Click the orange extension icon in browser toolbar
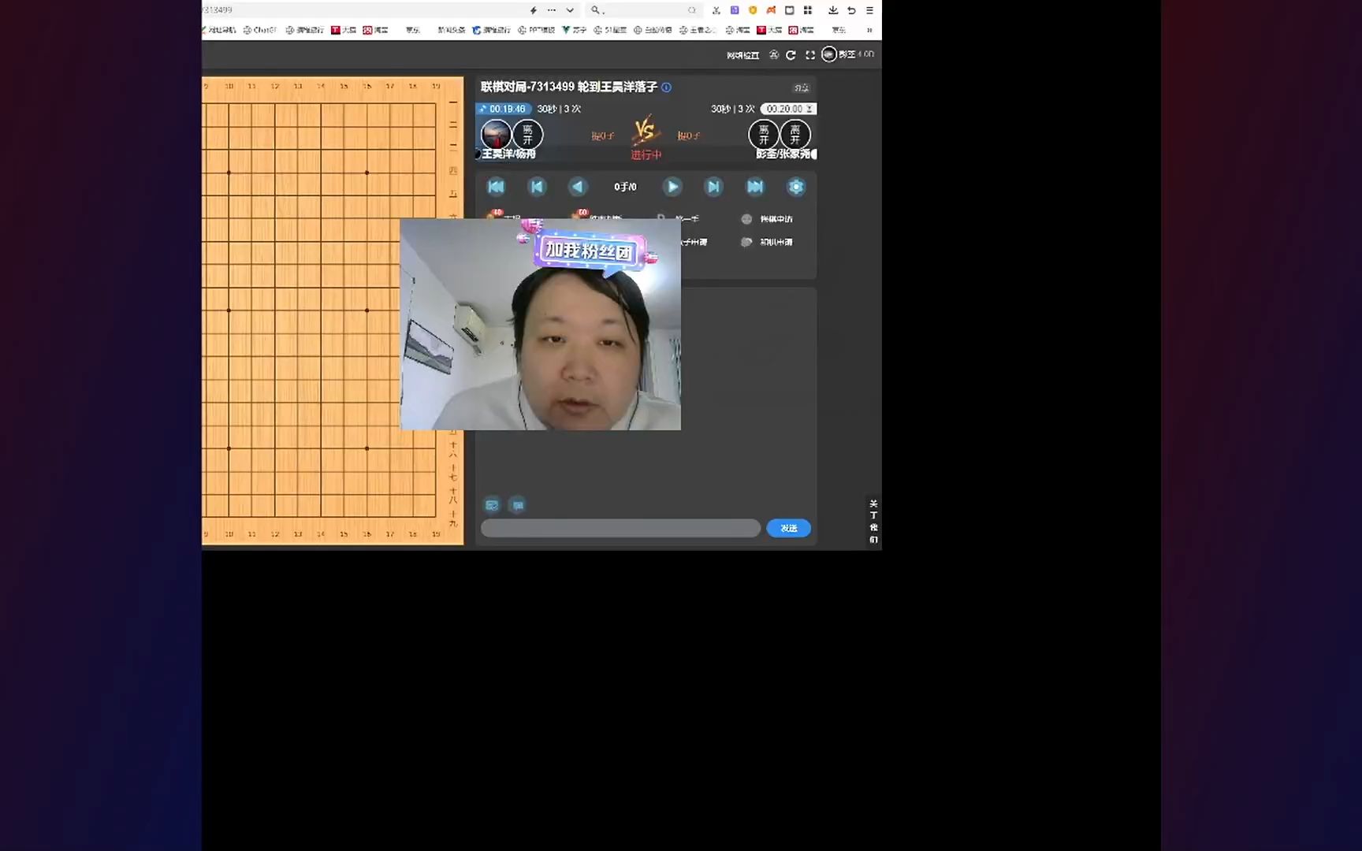 (x=771, y=10)
